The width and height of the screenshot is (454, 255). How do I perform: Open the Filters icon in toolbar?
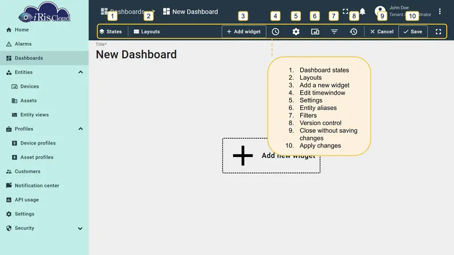click(x=334, y=32)
